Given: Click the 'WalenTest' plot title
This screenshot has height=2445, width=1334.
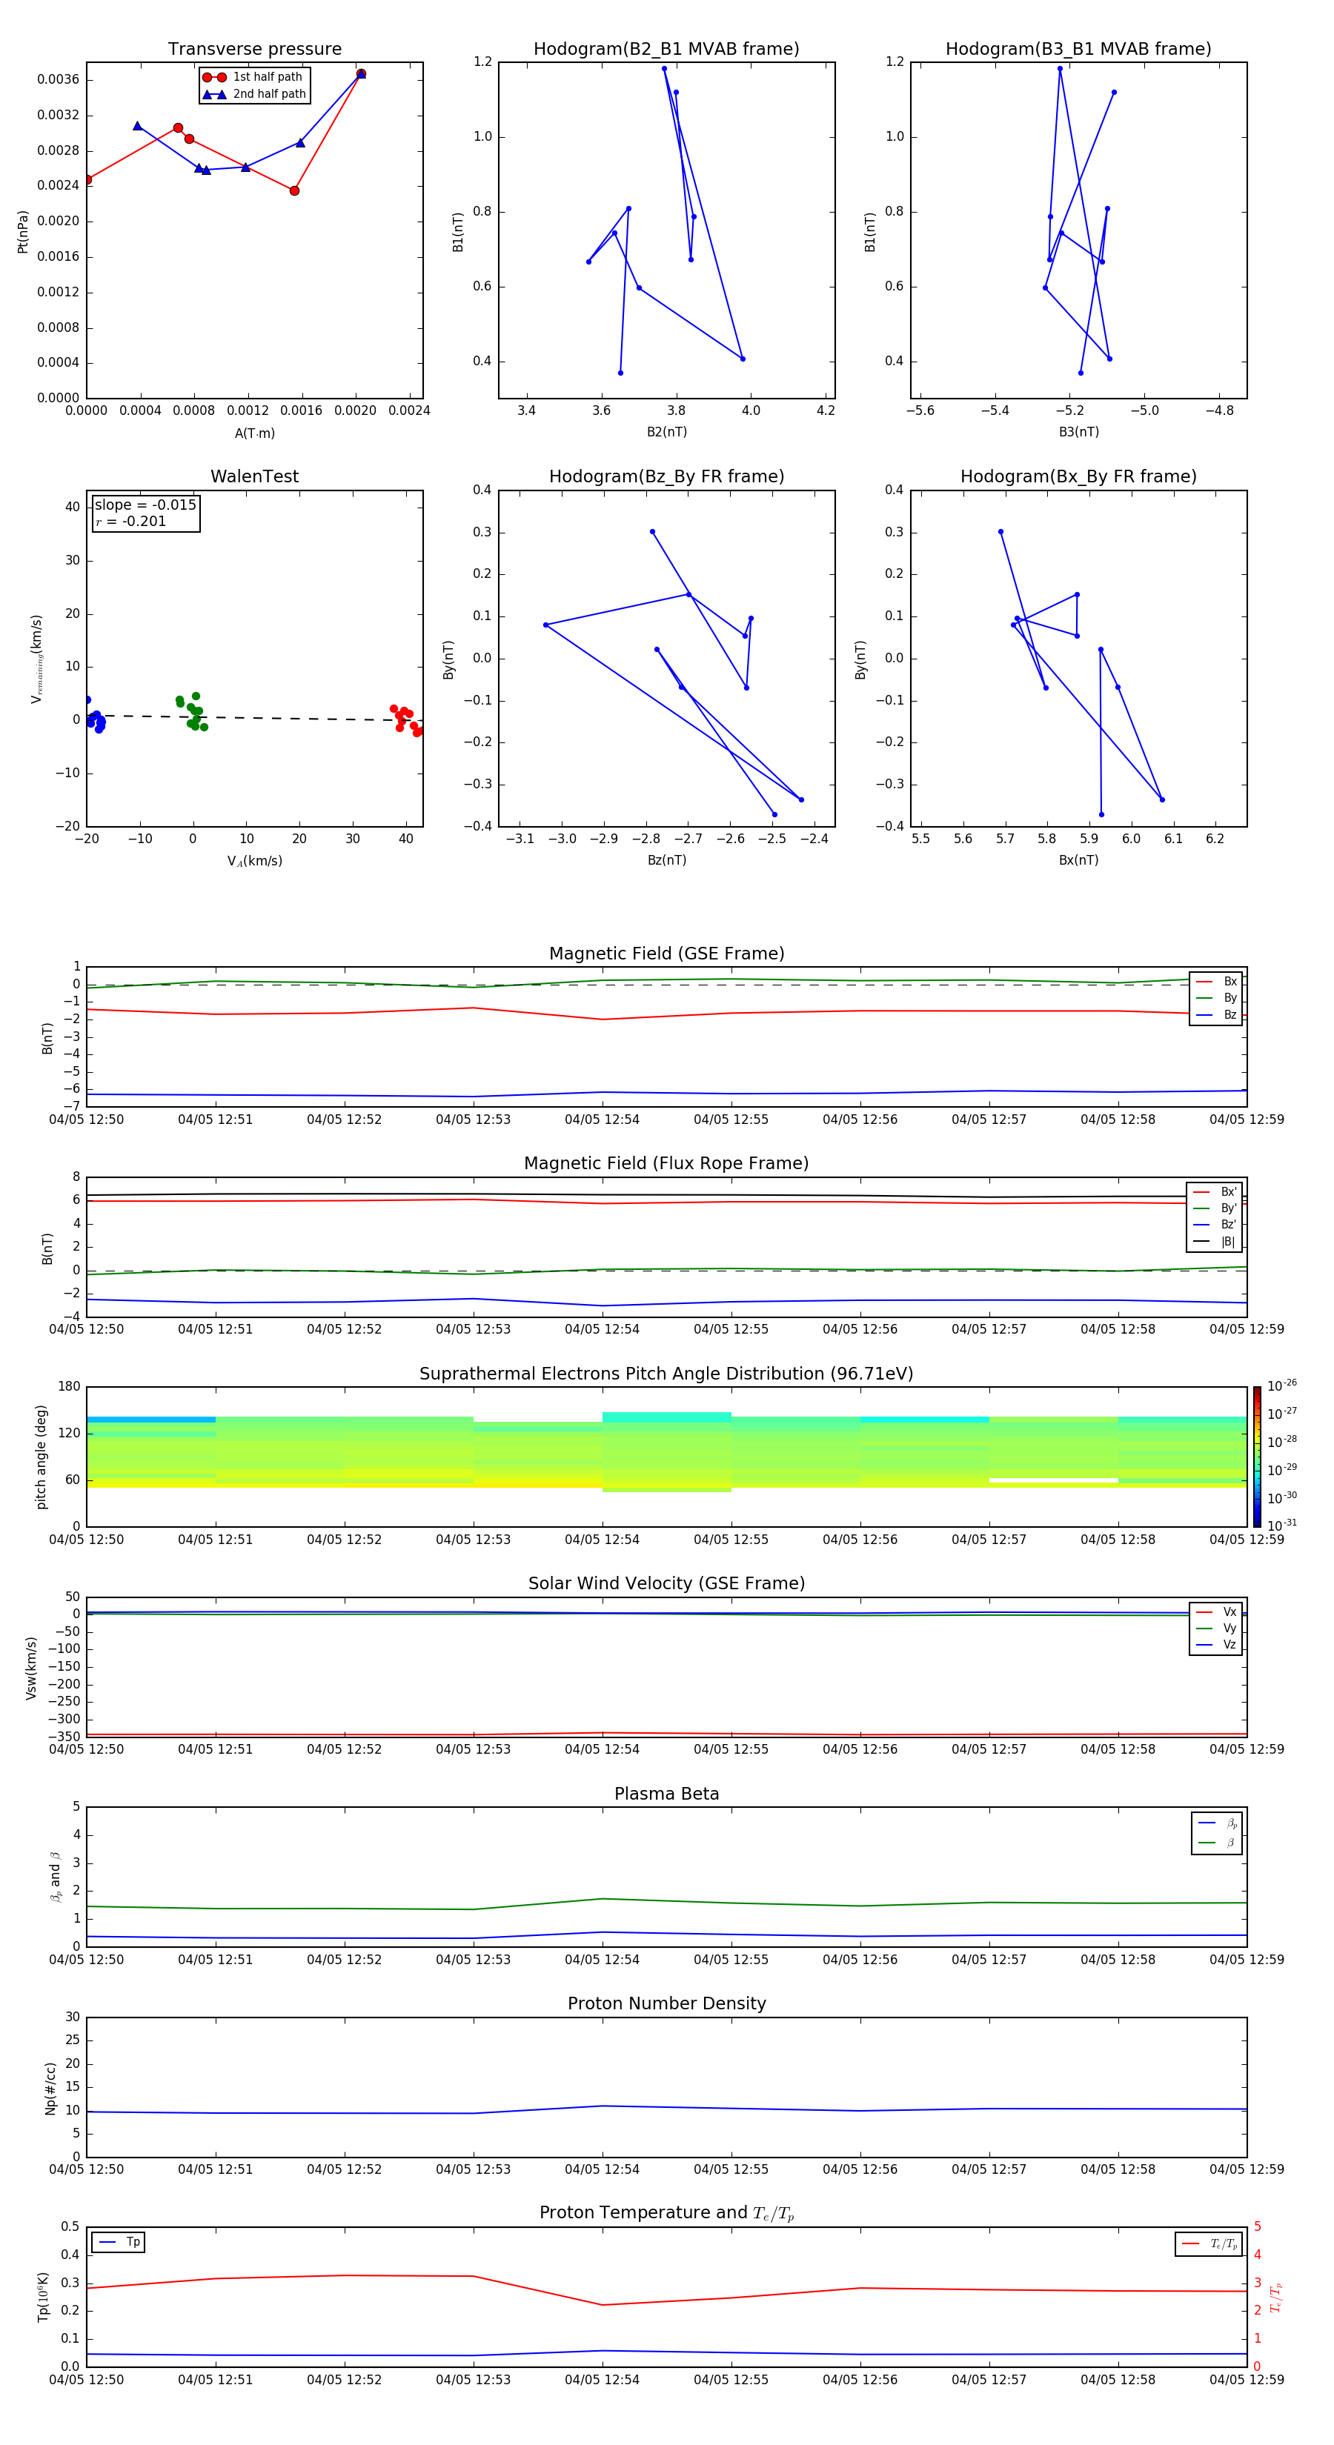Looking at the screenshot, I should tap(254, 476).
